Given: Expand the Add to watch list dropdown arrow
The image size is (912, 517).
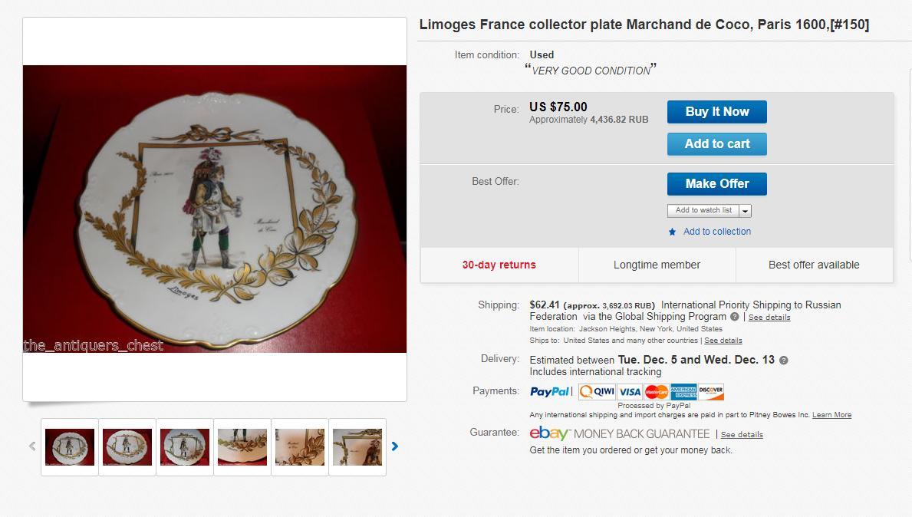Looking at the screenshot, I should [x=745, y=210].
